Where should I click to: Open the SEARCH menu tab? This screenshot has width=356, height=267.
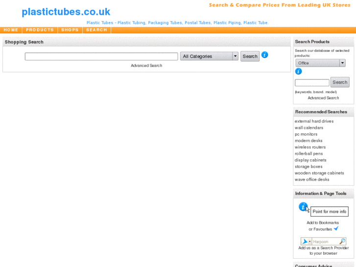click(x=96, y=30)
